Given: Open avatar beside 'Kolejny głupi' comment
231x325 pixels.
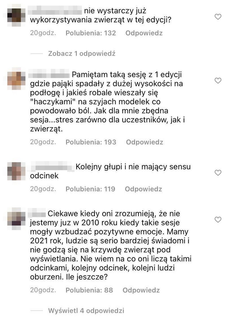Looking at the screenshot, I should click(16, 171).
